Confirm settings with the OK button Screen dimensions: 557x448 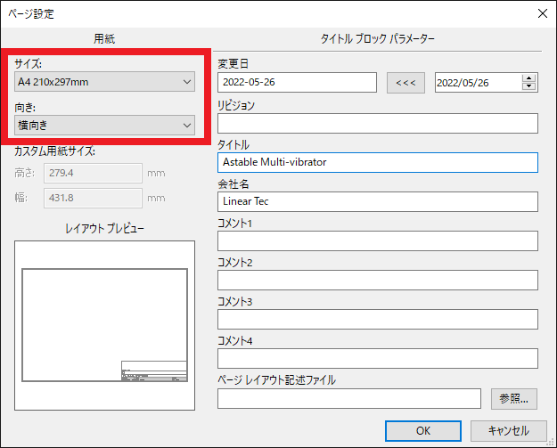(422, 430)
